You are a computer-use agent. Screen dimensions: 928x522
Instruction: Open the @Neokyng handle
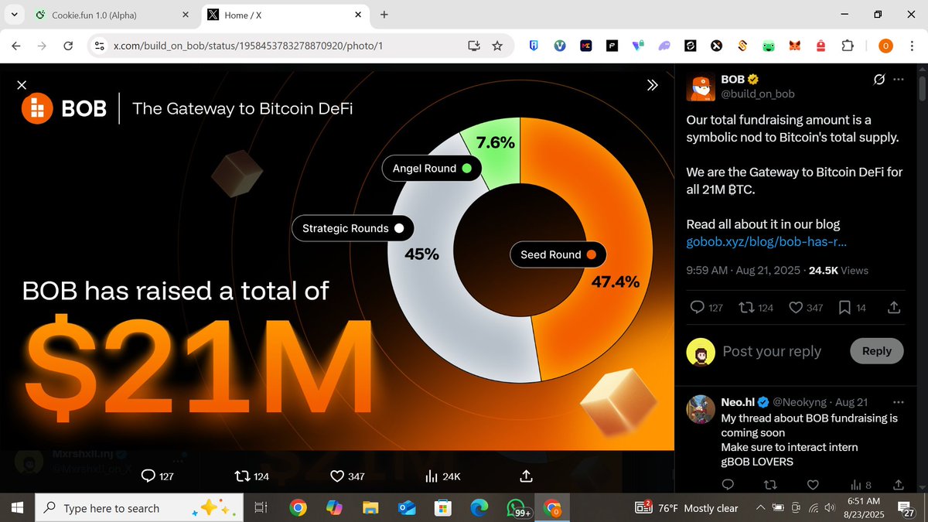point(800,402)
